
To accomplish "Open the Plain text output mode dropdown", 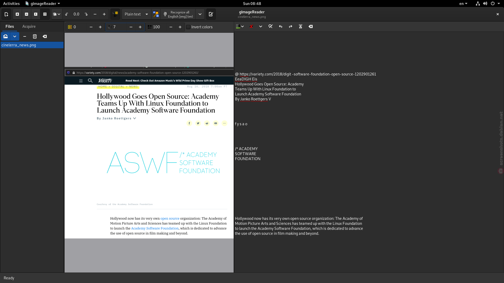I will pyautogui.click(x=136, y=14).
